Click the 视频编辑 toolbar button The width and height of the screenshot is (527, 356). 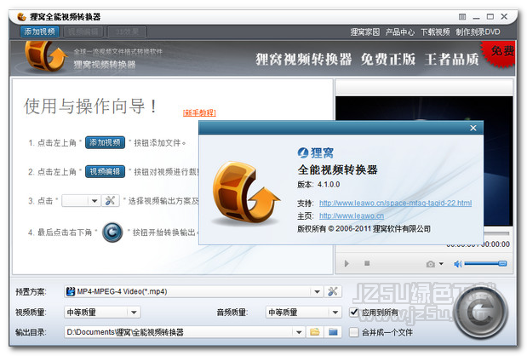point(83,32)
